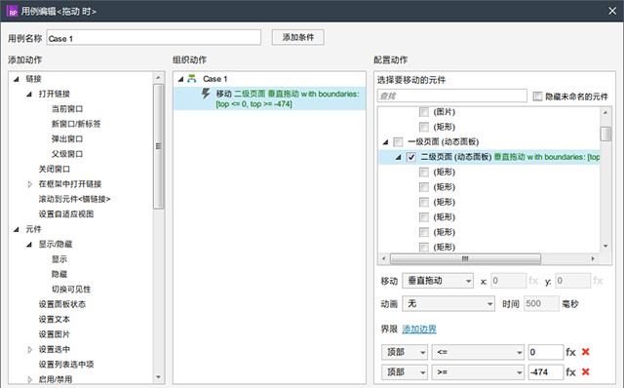Click the 用例名称 Case 1 field
Image resolution: width=624 pixels, height=388 pixels.
click(x=154, y=37)
